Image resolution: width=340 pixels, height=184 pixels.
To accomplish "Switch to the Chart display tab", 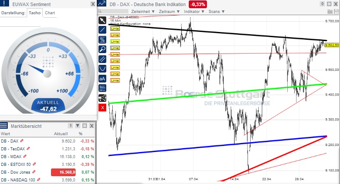I will tap(50, 13).
